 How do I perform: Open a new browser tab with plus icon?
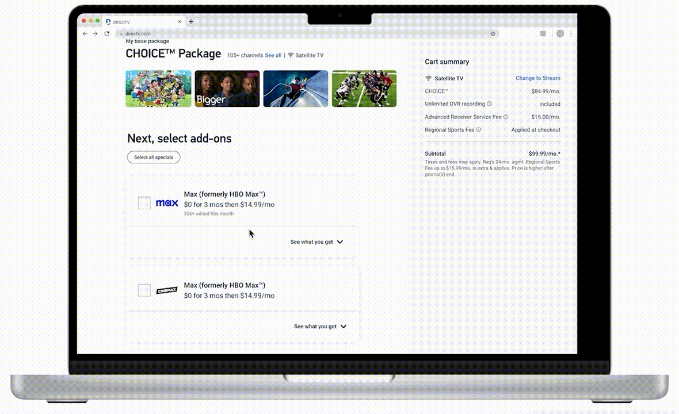(191, 22)
